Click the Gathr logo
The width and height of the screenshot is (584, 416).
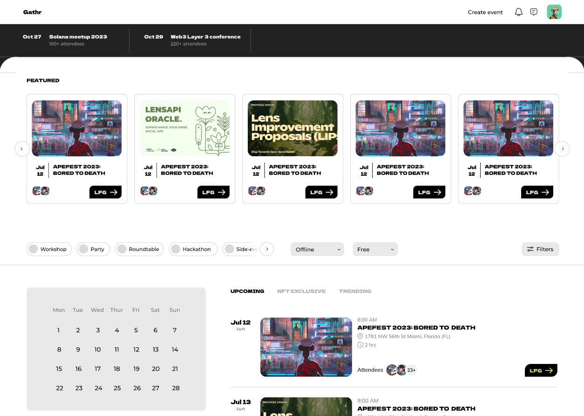33,12
